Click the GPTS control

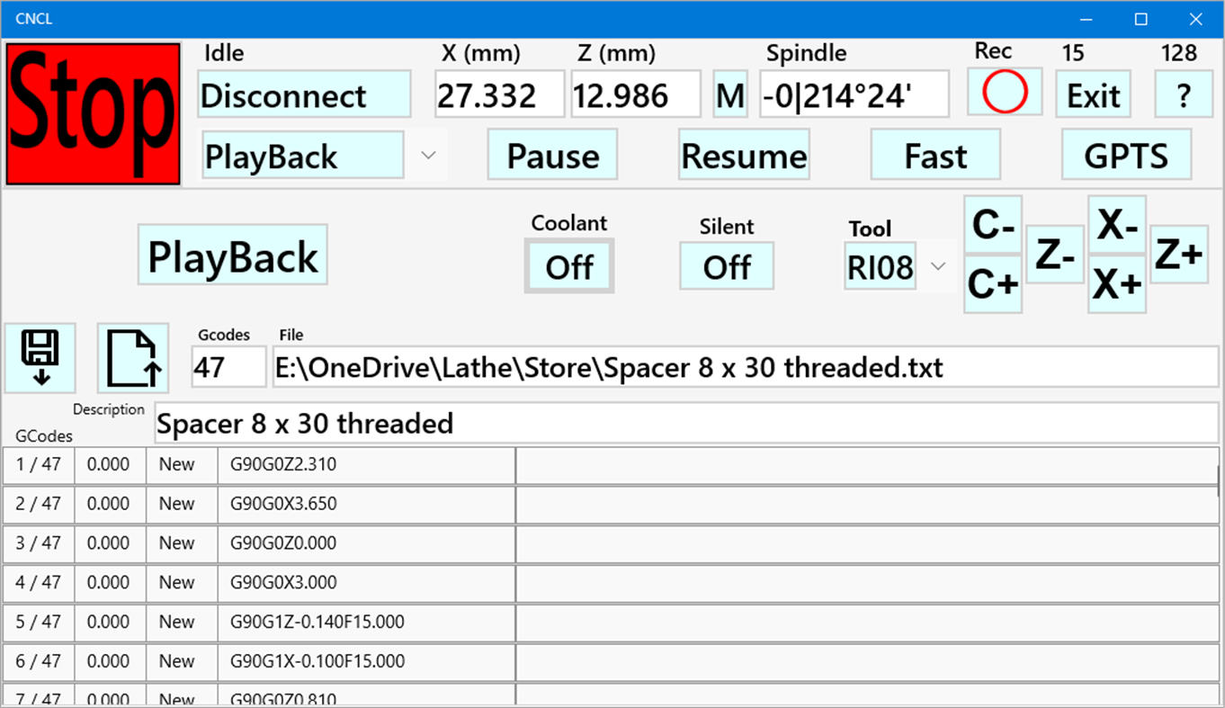tap(1127, 154)
